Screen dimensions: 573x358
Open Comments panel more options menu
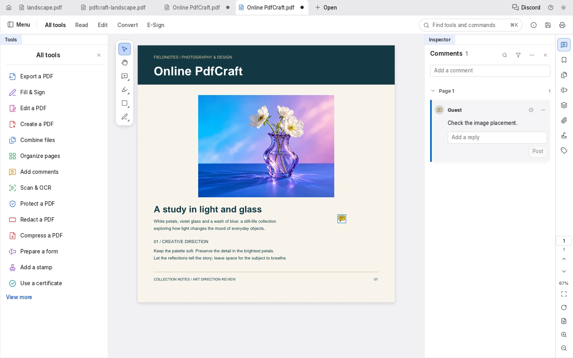532,55
